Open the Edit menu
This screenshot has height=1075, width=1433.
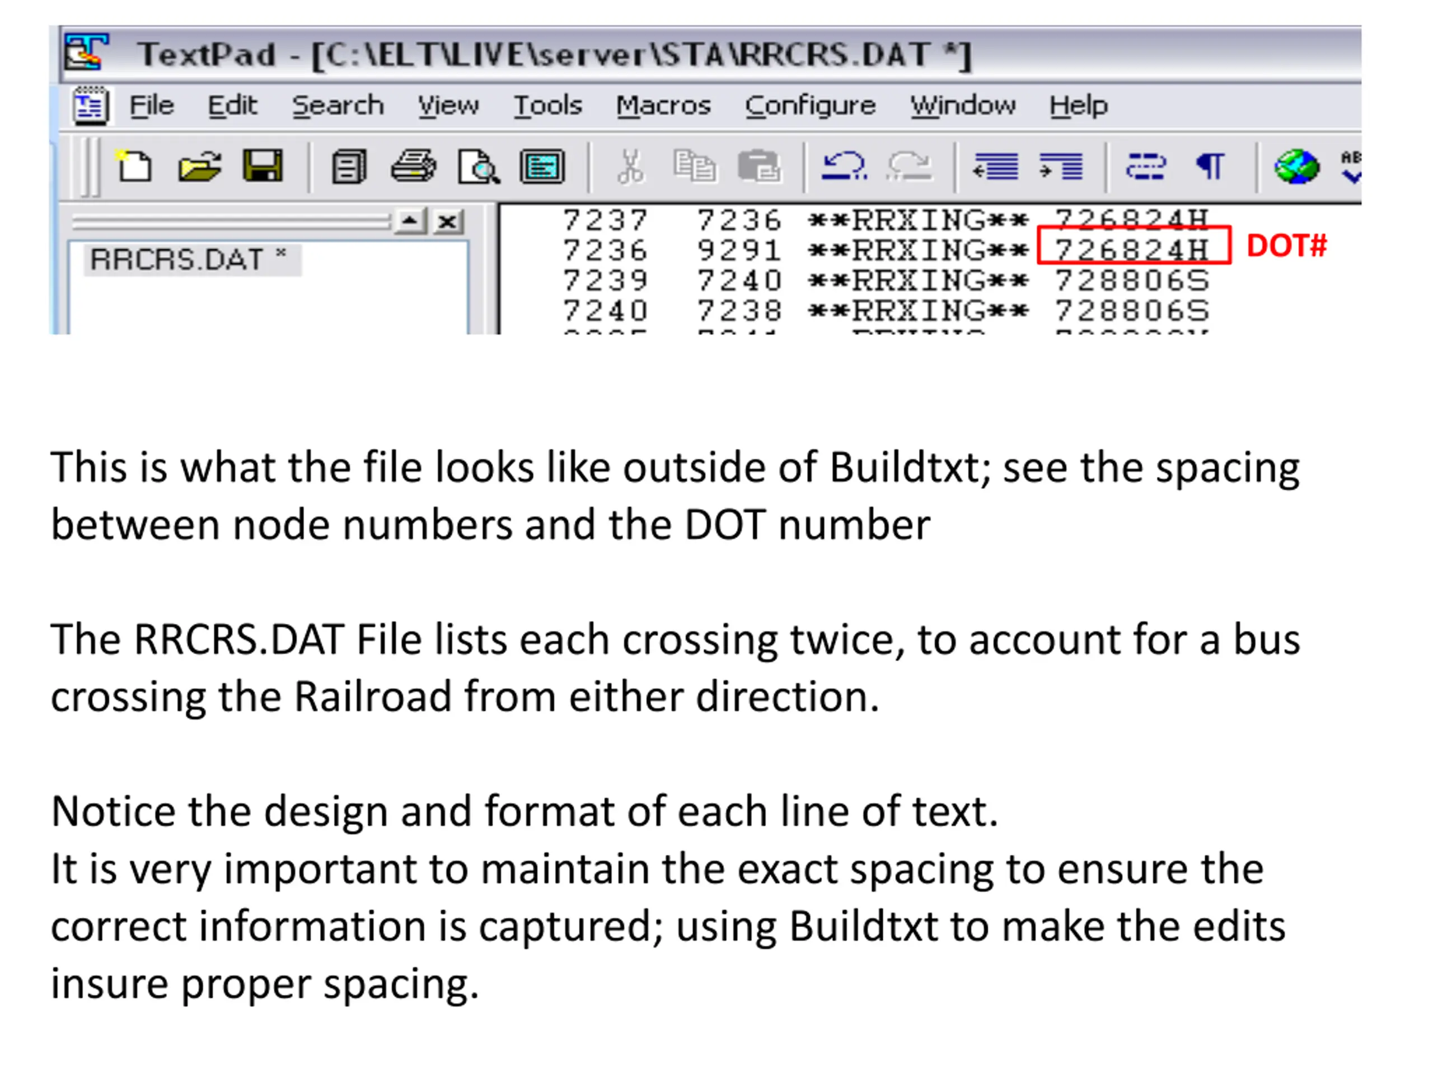pos(232,105)
